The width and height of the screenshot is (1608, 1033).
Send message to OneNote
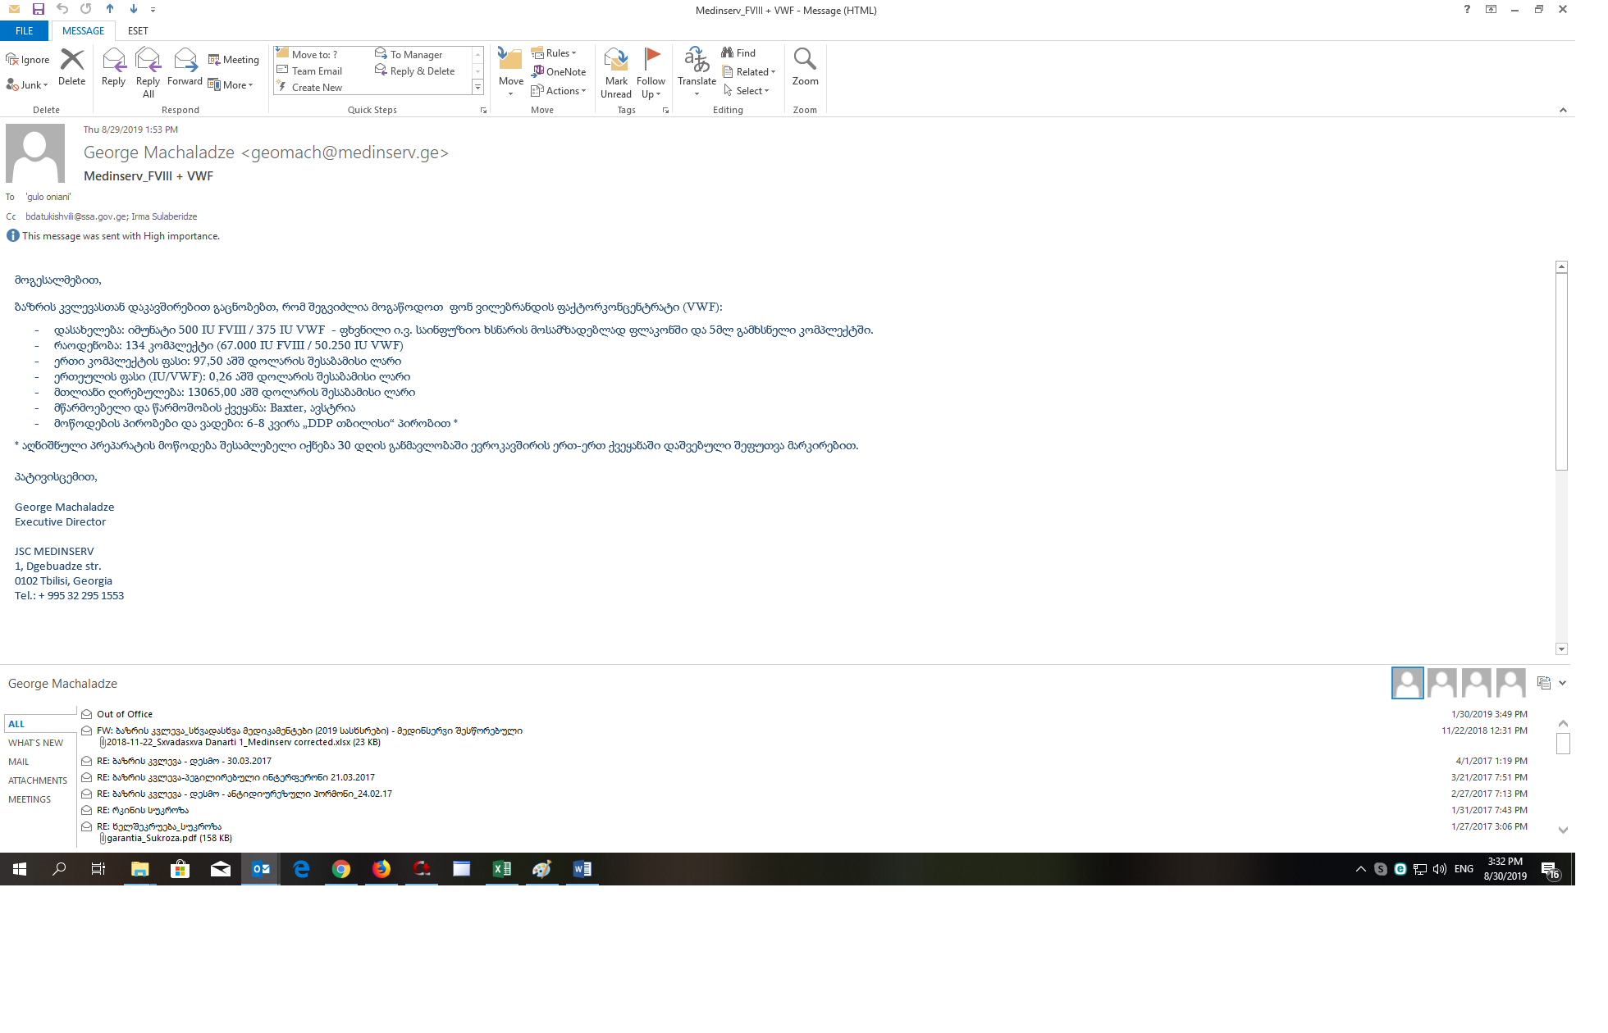click(x=559, y=72)
